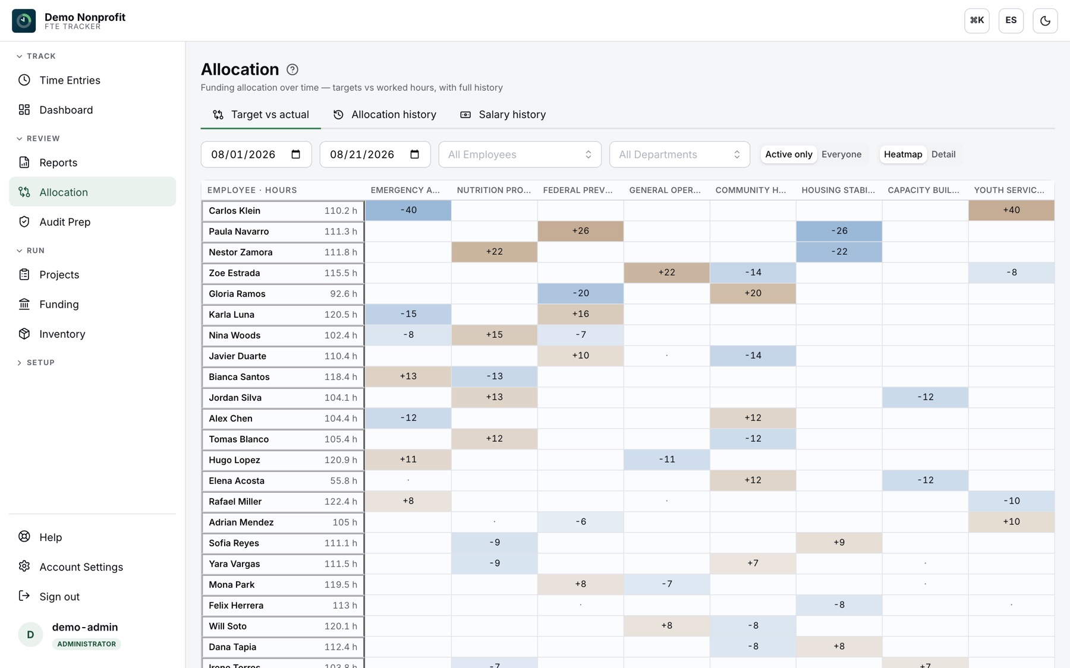1070x668 pixels.
Task: Click the Emergency A... column header
Action: (x=405, y=190)
